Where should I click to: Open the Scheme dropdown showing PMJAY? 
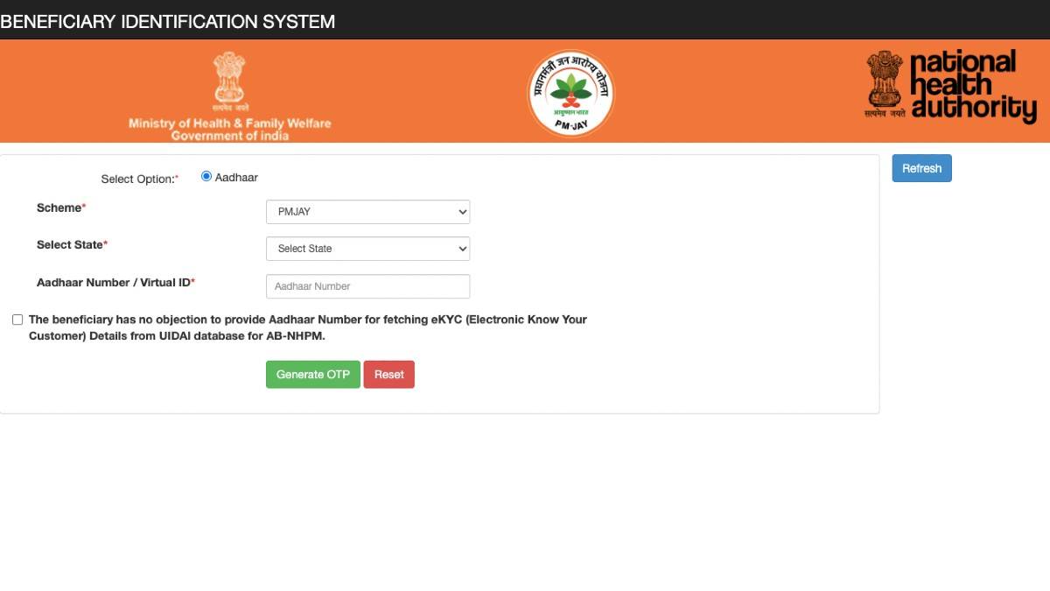pyautogui.click(x=367, y=212)
